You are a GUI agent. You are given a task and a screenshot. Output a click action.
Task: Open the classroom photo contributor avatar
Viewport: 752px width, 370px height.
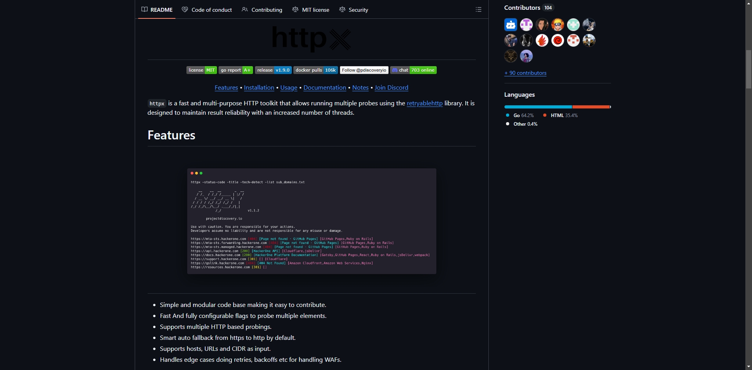589,40
